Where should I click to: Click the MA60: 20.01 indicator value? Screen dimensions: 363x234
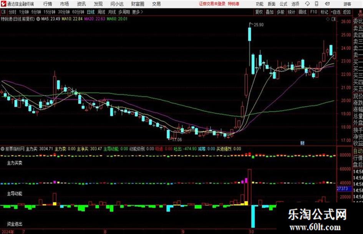coord(117,19)
